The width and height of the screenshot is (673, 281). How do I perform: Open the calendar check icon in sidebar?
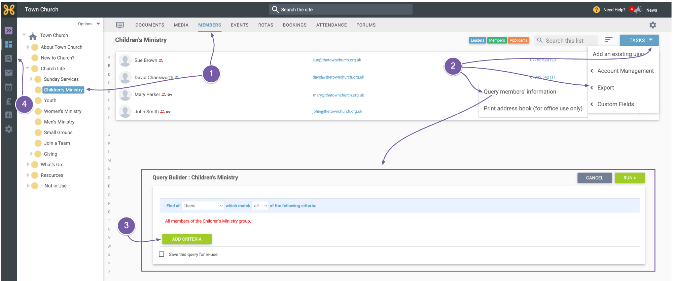9,87
